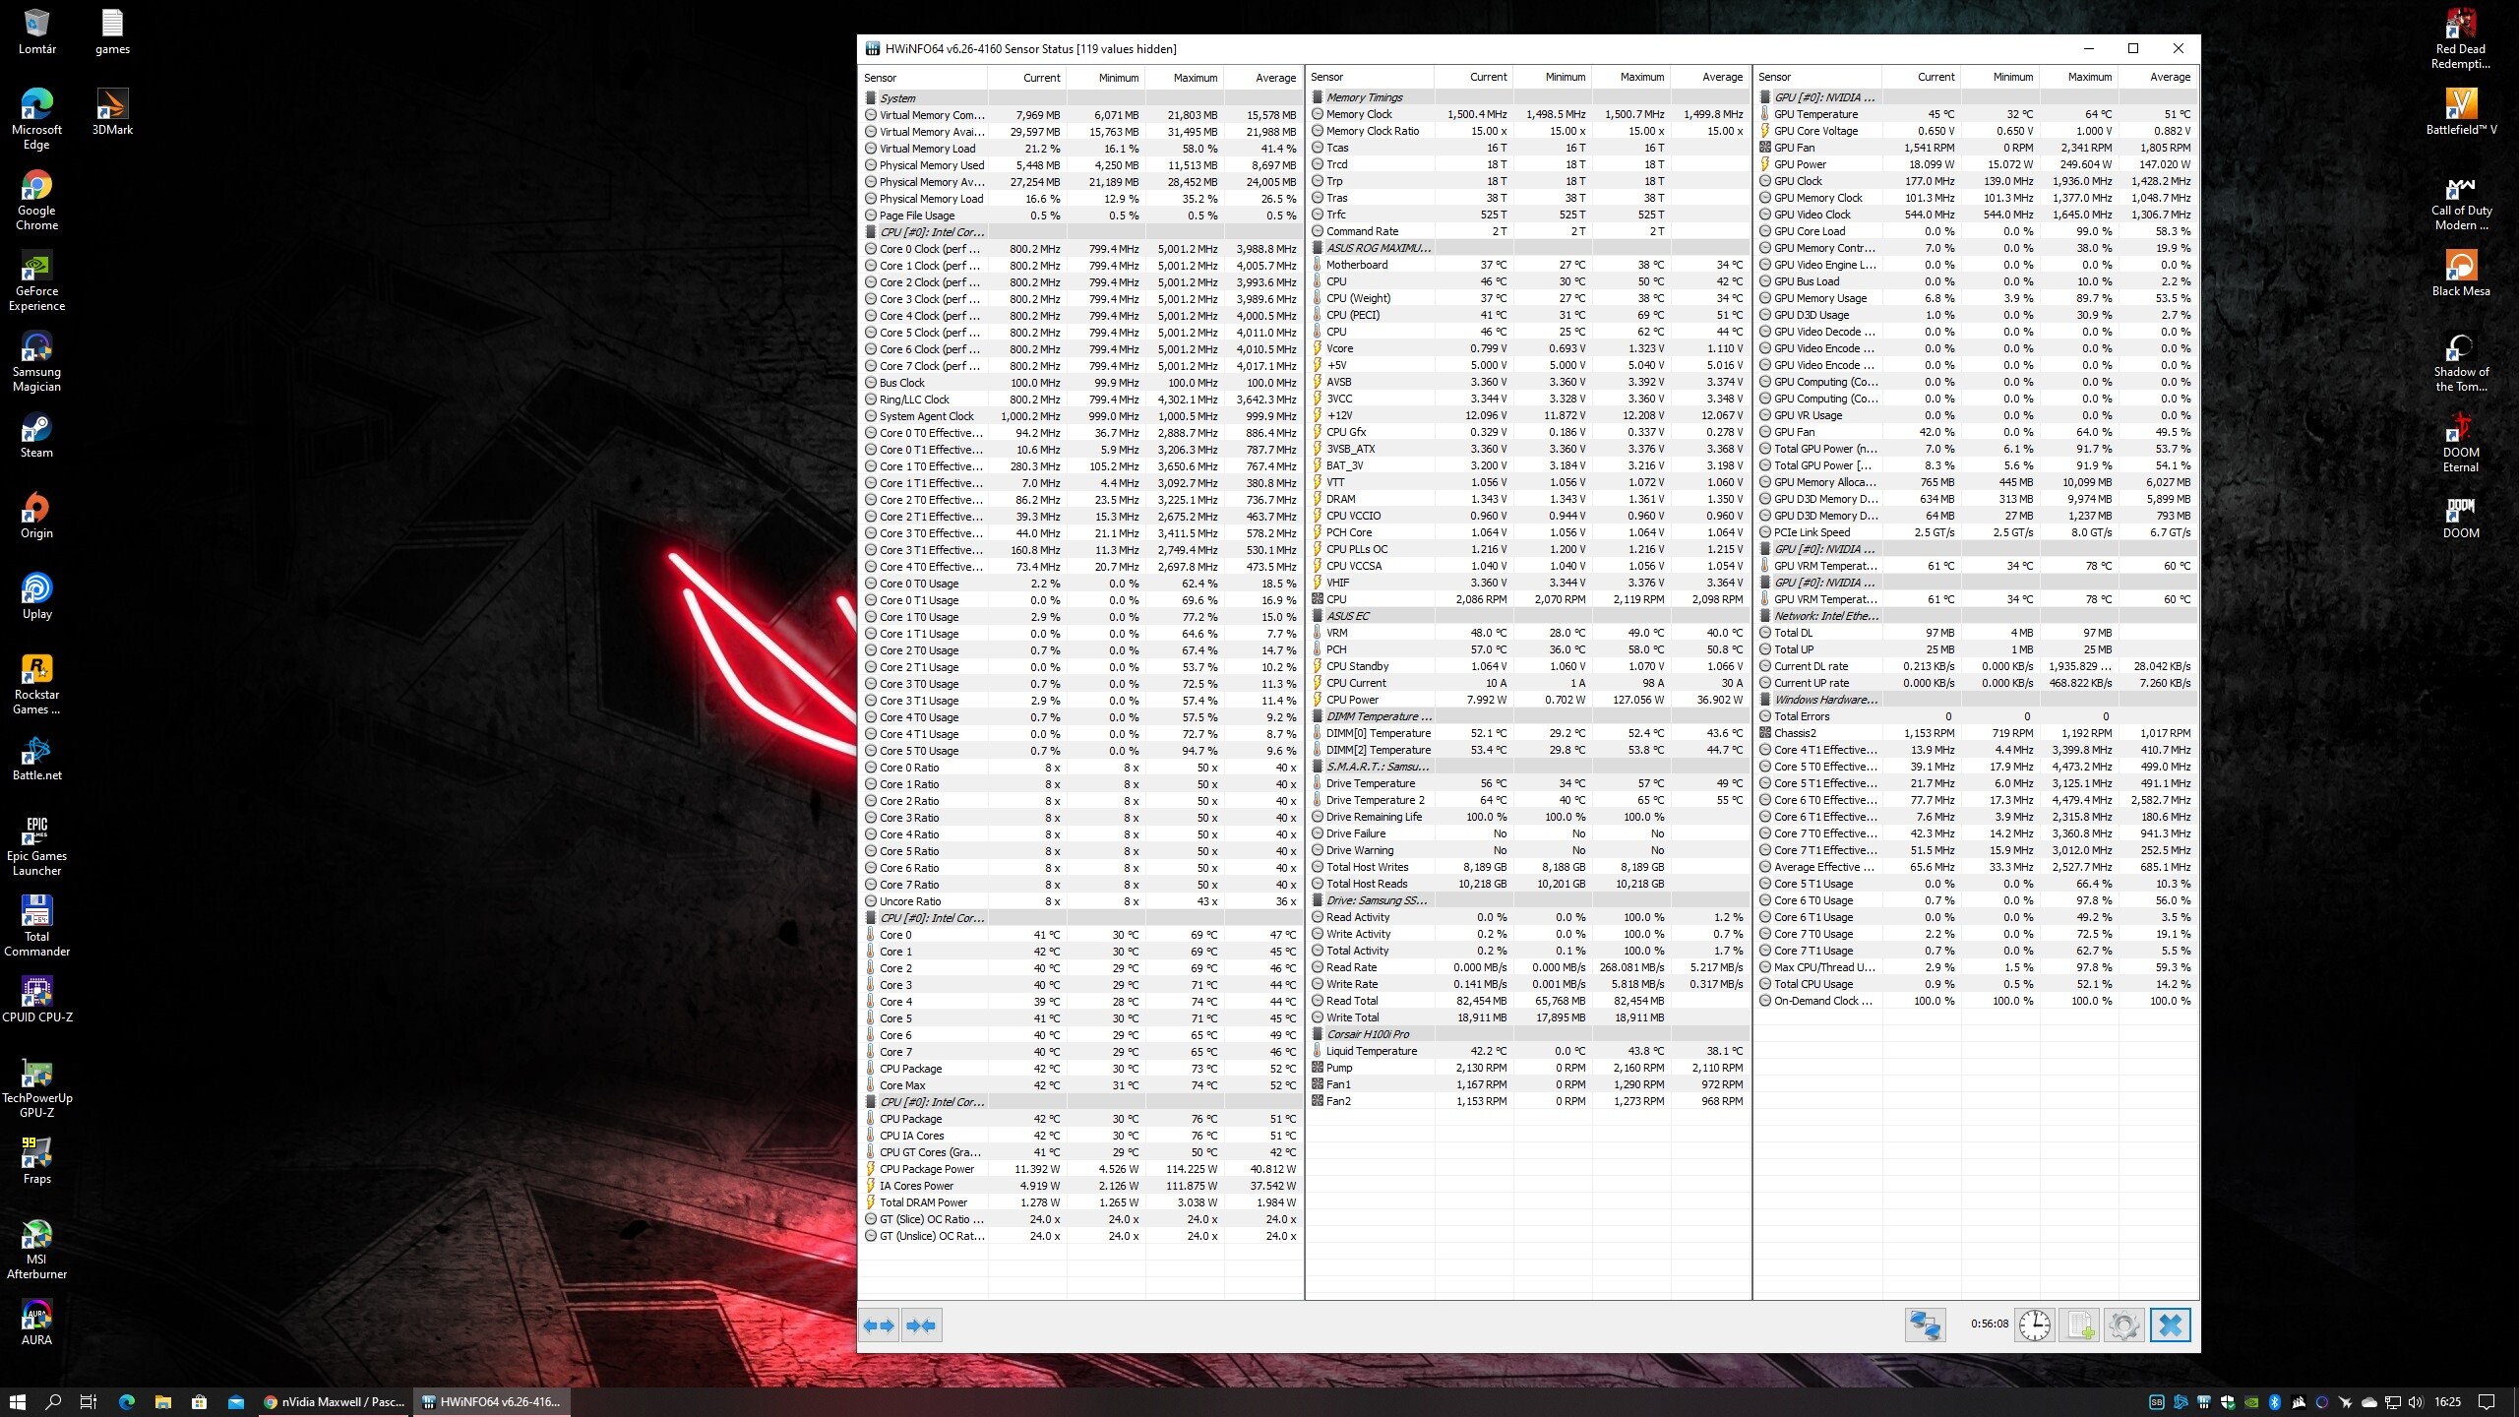Click the taskbar search magnifier
This screenshot has height=1417, width=2519.
click(x=54, y=1402)
